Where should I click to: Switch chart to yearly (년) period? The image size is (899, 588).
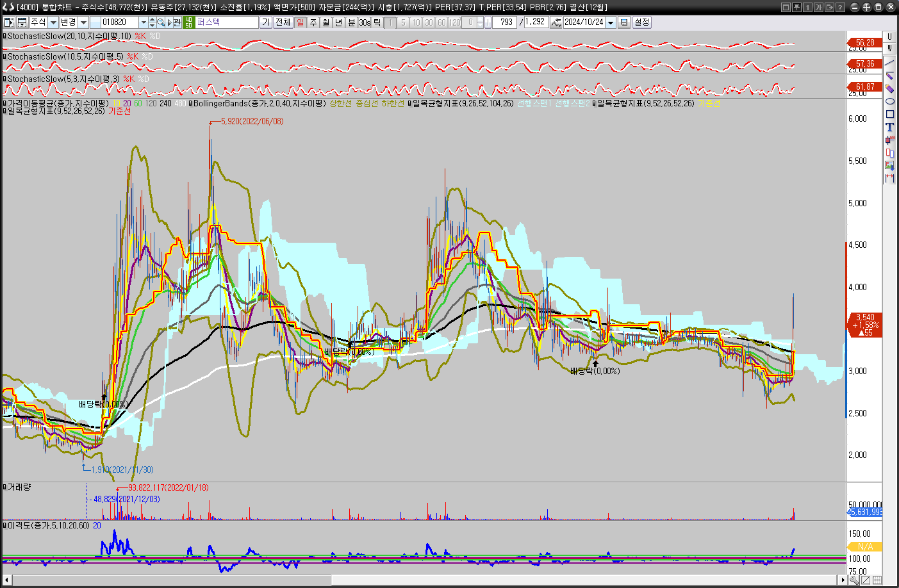(x=338, y=22)
